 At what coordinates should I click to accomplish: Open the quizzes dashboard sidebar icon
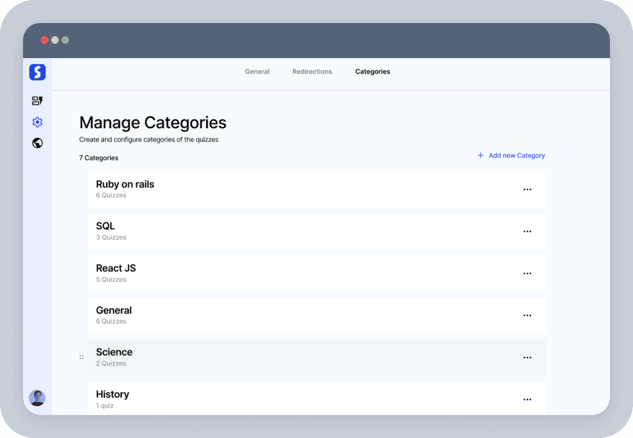[37, 101]
